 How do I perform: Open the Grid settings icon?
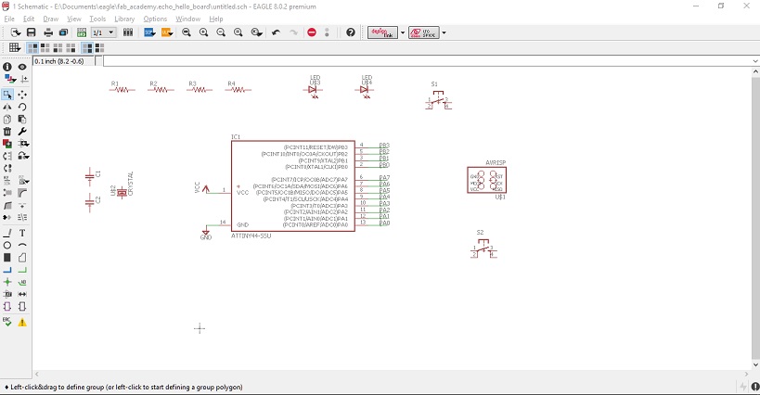pyautogui.click(x=15, y=47)
